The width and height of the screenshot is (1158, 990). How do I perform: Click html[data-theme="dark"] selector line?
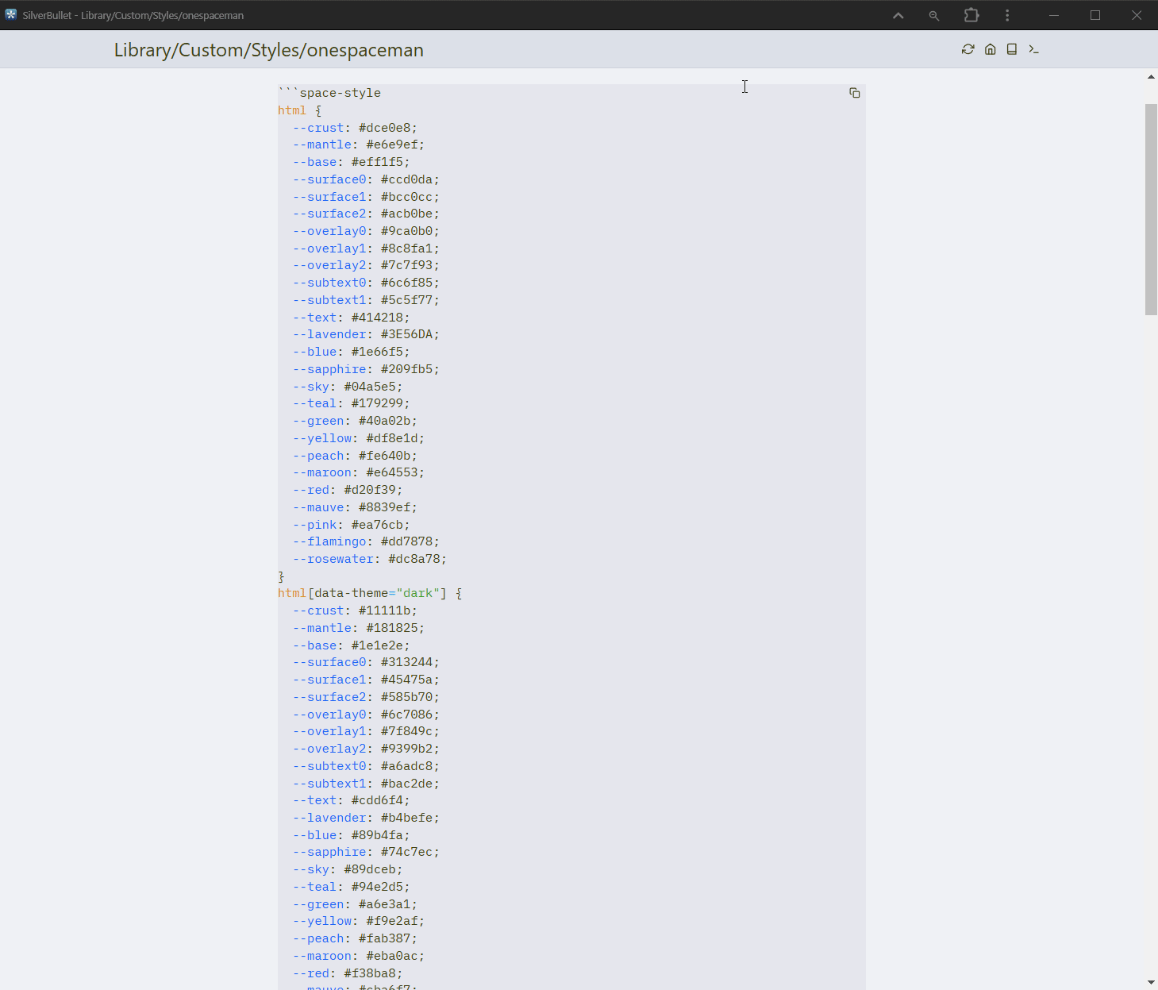click(x=370, y=593)
